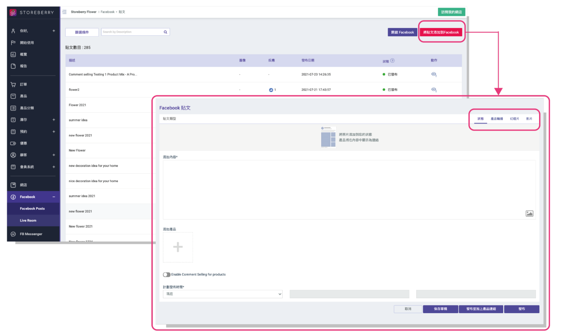Screen dimensions: 563x336
Task: View the flower2 post eye icon
Action: coord(434,90)
